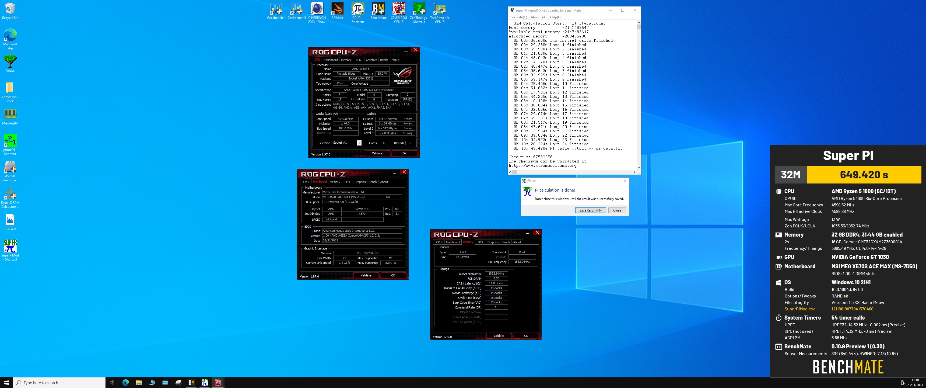
Task: Open the Graphics tab in the Motherboard CPU-Z window
Action: 360,182
